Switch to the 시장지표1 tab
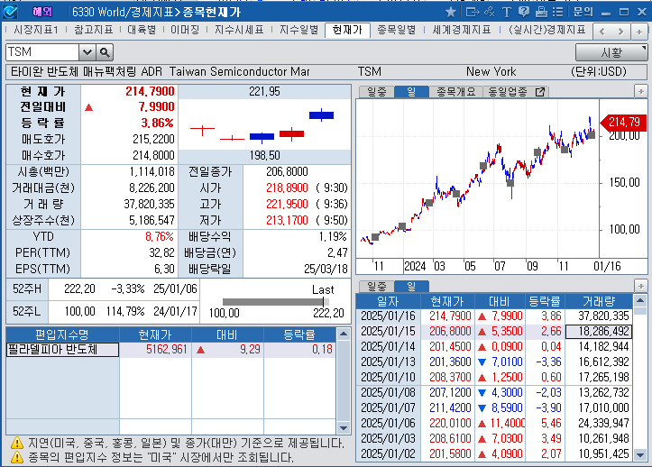Viewport: 652px width, 467px height. (x=36, y=30)
